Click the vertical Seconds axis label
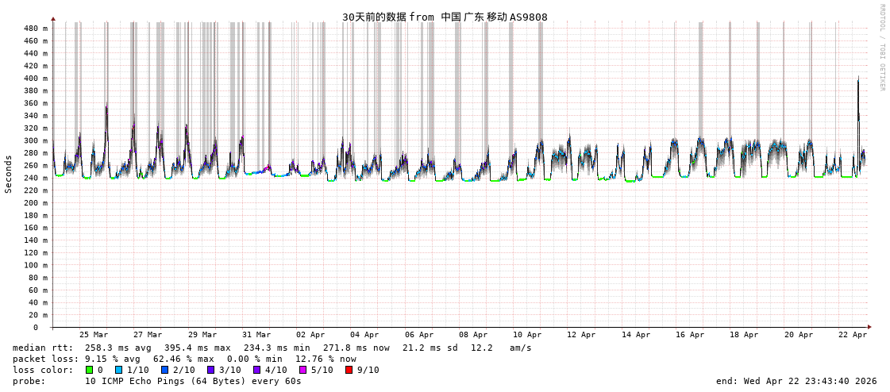 click(x=9, y=174)
